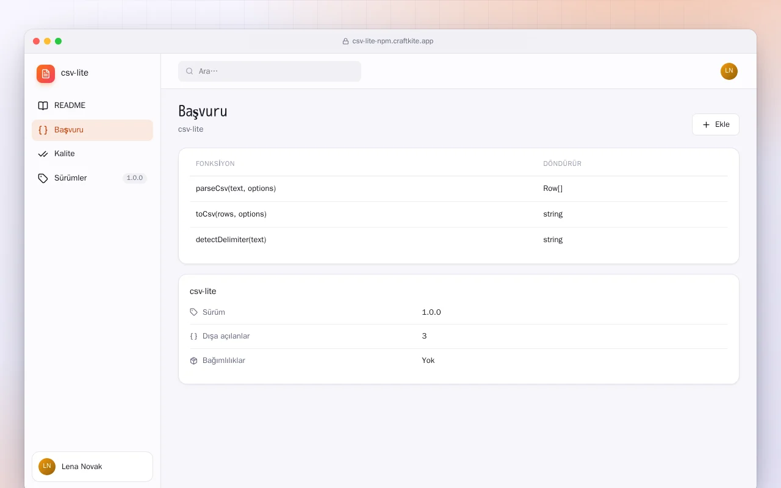
Task: Click toCsv(rows, options) function row
Action: (x=459, y=215)
